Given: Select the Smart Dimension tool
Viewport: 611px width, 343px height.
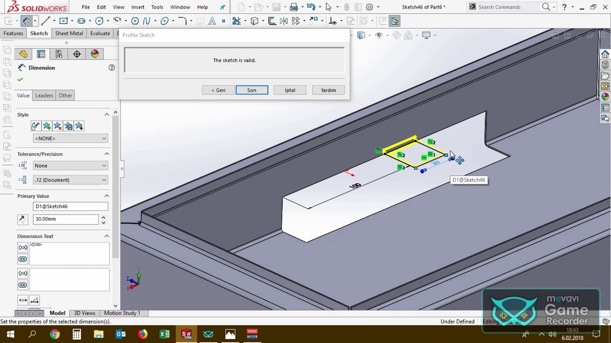Looking at the screenshot, I should [x=26, y=21].
